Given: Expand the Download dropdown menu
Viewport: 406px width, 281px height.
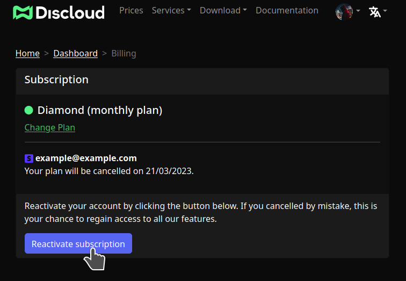Looking at the screenshot, I should click(x=223, y=11).
